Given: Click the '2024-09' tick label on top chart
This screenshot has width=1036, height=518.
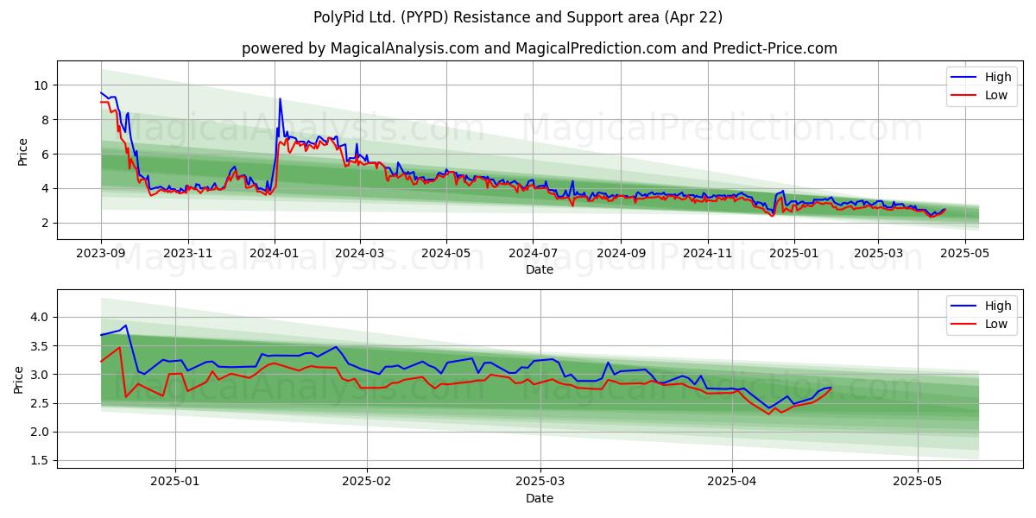Looking at the screenshot, I should [621, 253].
